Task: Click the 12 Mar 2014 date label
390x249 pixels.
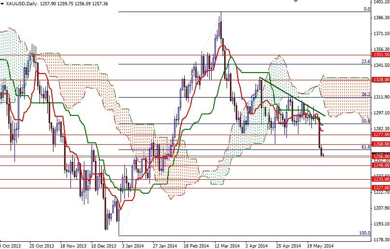Action: click(227, 245)
